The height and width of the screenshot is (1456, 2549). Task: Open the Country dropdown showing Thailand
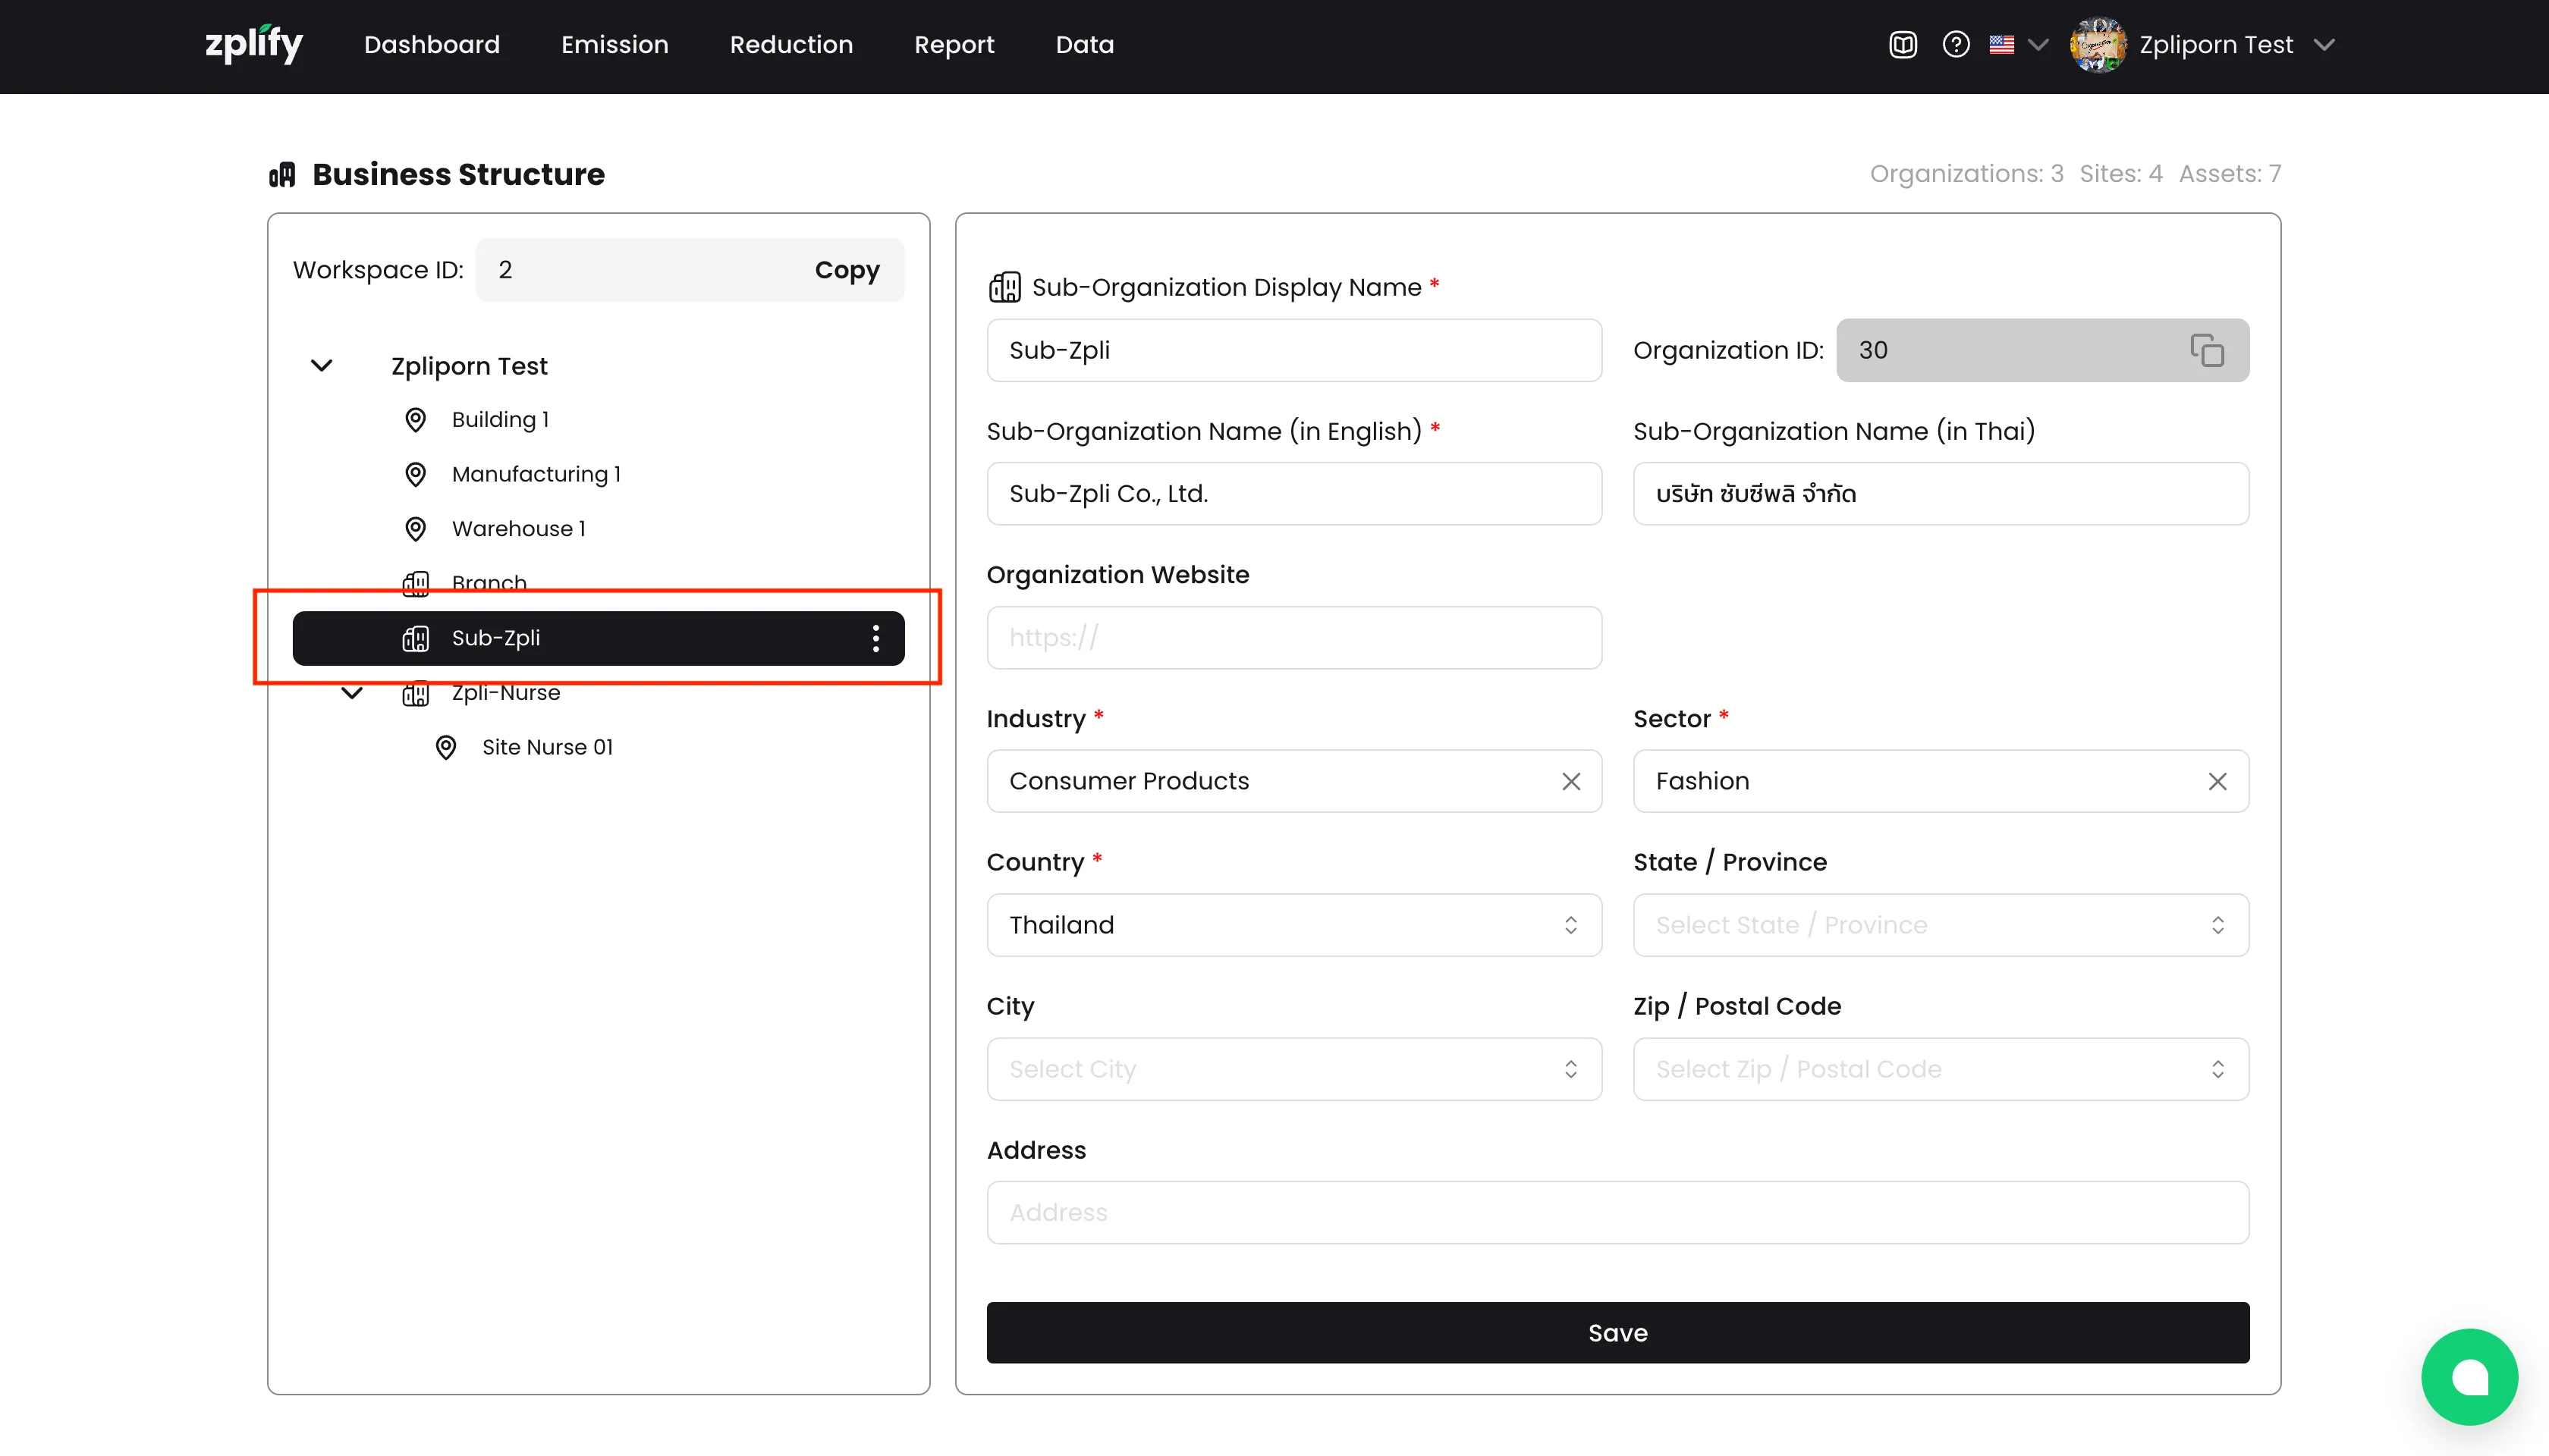[1293, 925]
